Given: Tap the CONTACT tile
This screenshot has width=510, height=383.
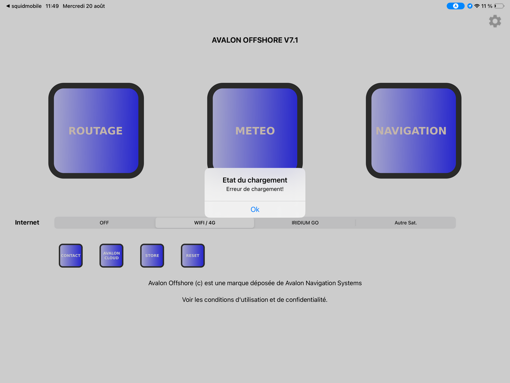Looking at the screenshot, I should click(71, 256).
